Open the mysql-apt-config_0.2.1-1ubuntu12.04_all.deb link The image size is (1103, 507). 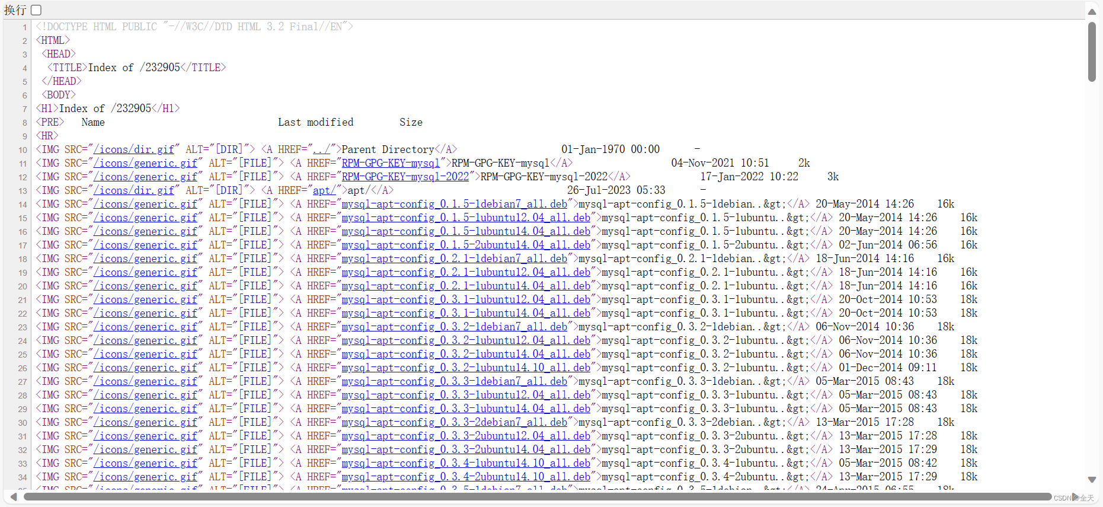pyautogui.click(x=466, y=272)
